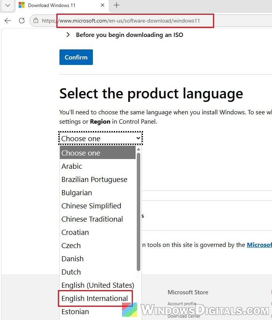
Task: View site info lock icon
Action: [x=36, y=21]
